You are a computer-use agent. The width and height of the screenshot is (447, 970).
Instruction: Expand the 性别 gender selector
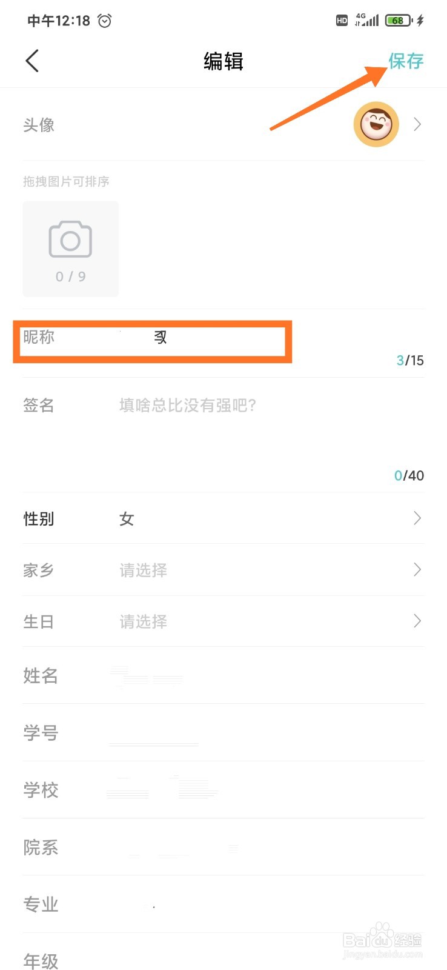223,518
